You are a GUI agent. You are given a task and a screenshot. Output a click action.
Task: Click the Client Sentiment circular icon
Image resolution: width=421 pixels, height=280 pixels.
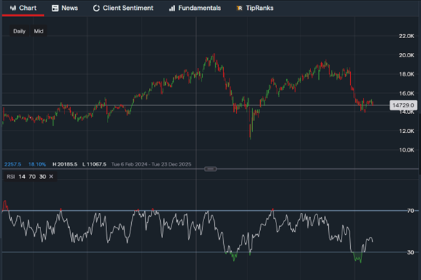click(96, 8)
